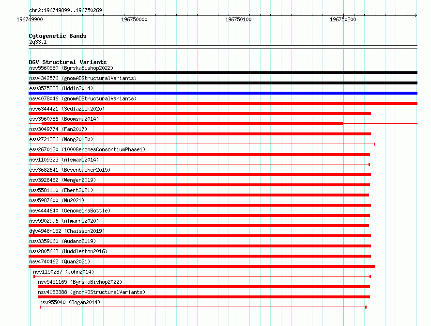Click ruler position 196750200
This screenshot has width=431, height=326.
click(x=343, y=19)
